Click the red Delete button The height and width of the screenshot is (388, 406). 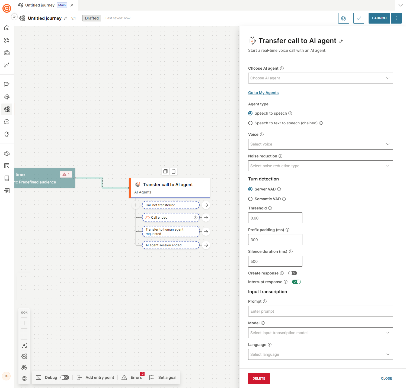click(x=259, y=379)
